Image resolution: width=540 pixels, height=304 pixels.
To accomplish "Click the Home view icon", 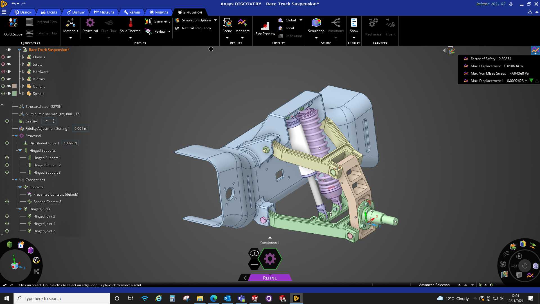I will point(21,245).
